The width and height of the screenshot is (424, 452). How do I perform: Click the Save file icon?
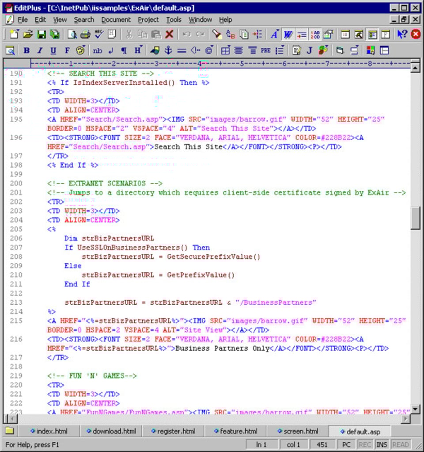click(42, 34)
